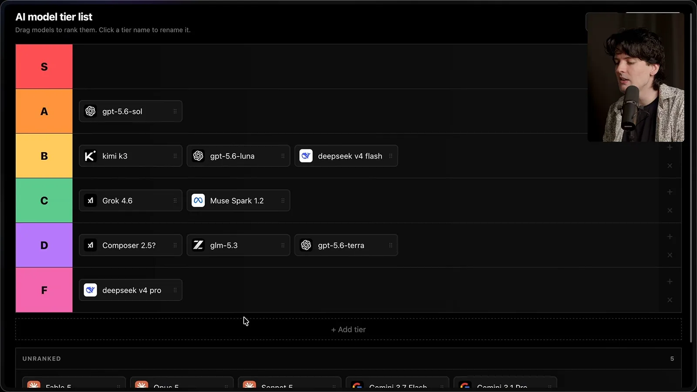The image size is (697, 392).
Task: Click the DeepSeek logo on deepseek v4 pro card
Action: (x=90, y=290)
